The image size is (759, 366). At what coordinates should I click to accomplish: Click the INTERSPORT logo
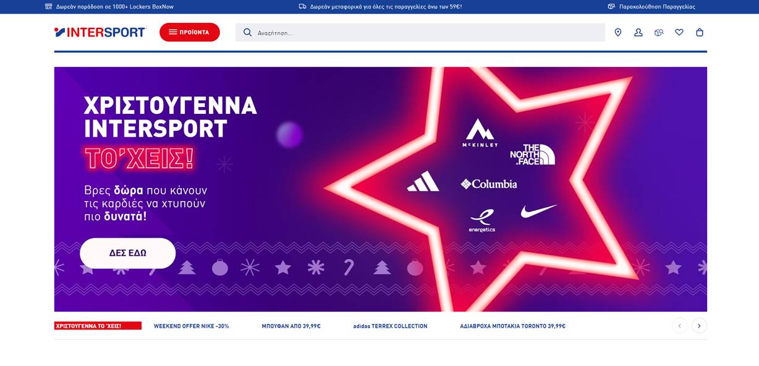(100, 32)
